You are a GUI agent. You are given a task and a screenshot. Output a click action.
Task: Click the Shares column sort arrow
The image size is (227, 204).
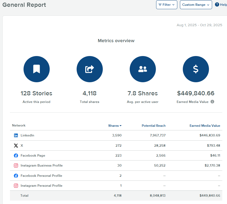[121, 125]
